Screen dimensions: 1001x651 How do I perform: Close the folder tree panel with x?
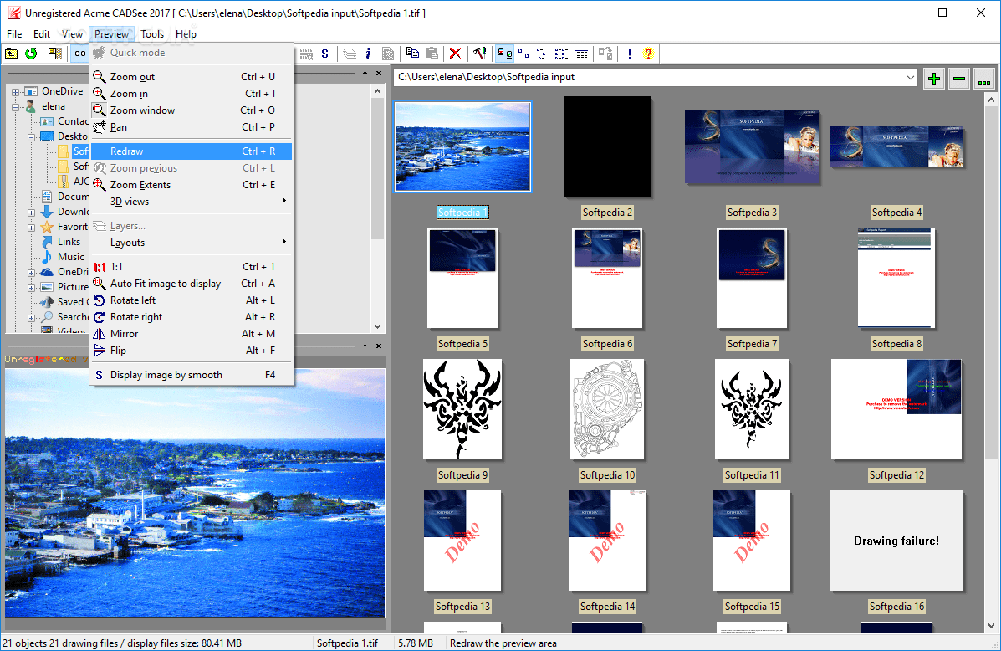point(379,74)
